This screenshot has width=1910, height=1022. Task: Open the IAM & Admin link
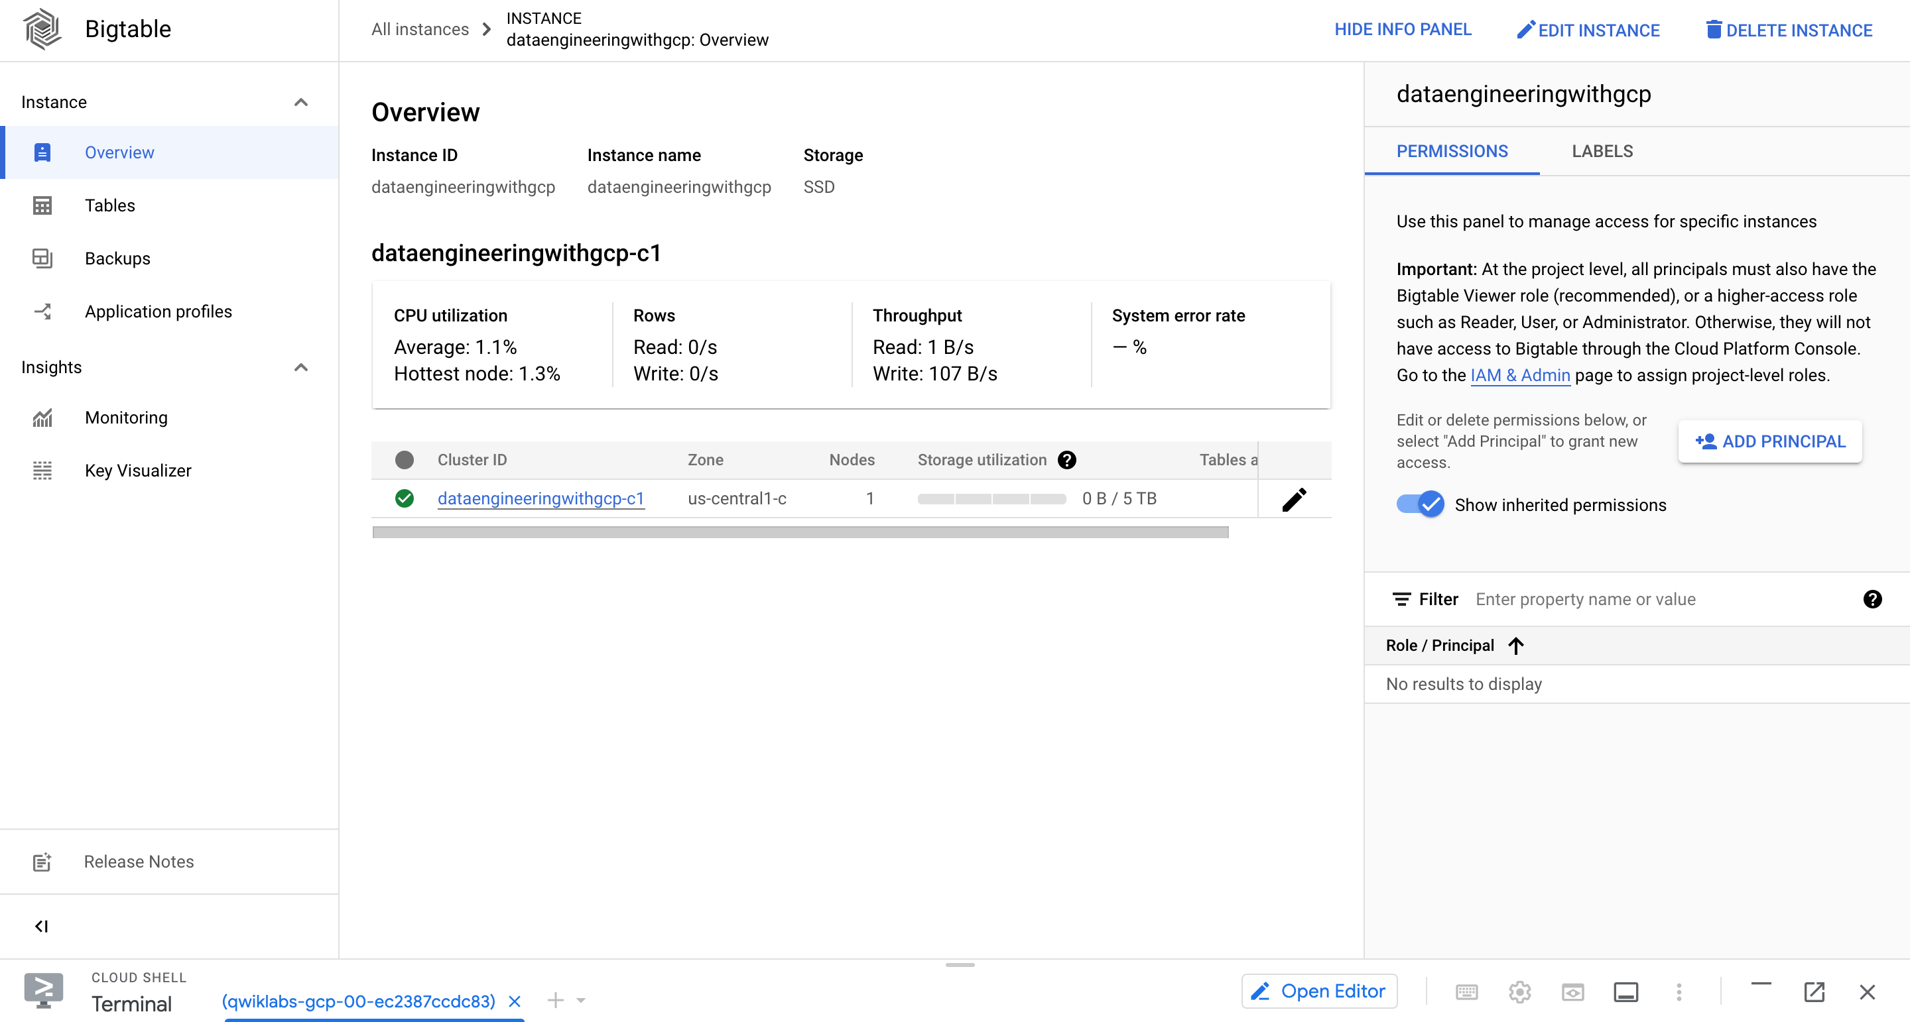[1520, 375]
